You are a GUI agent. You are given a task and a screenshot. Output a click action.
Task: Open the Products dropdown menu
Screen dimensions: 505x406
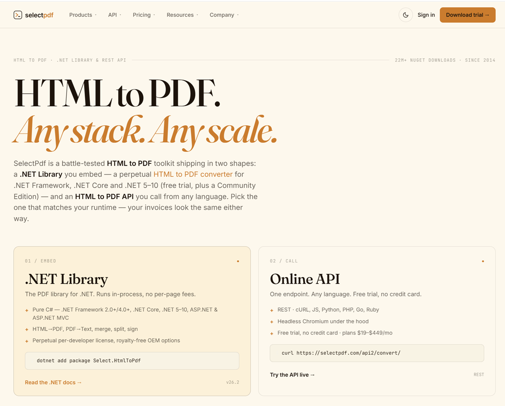[x=83, y=15]
